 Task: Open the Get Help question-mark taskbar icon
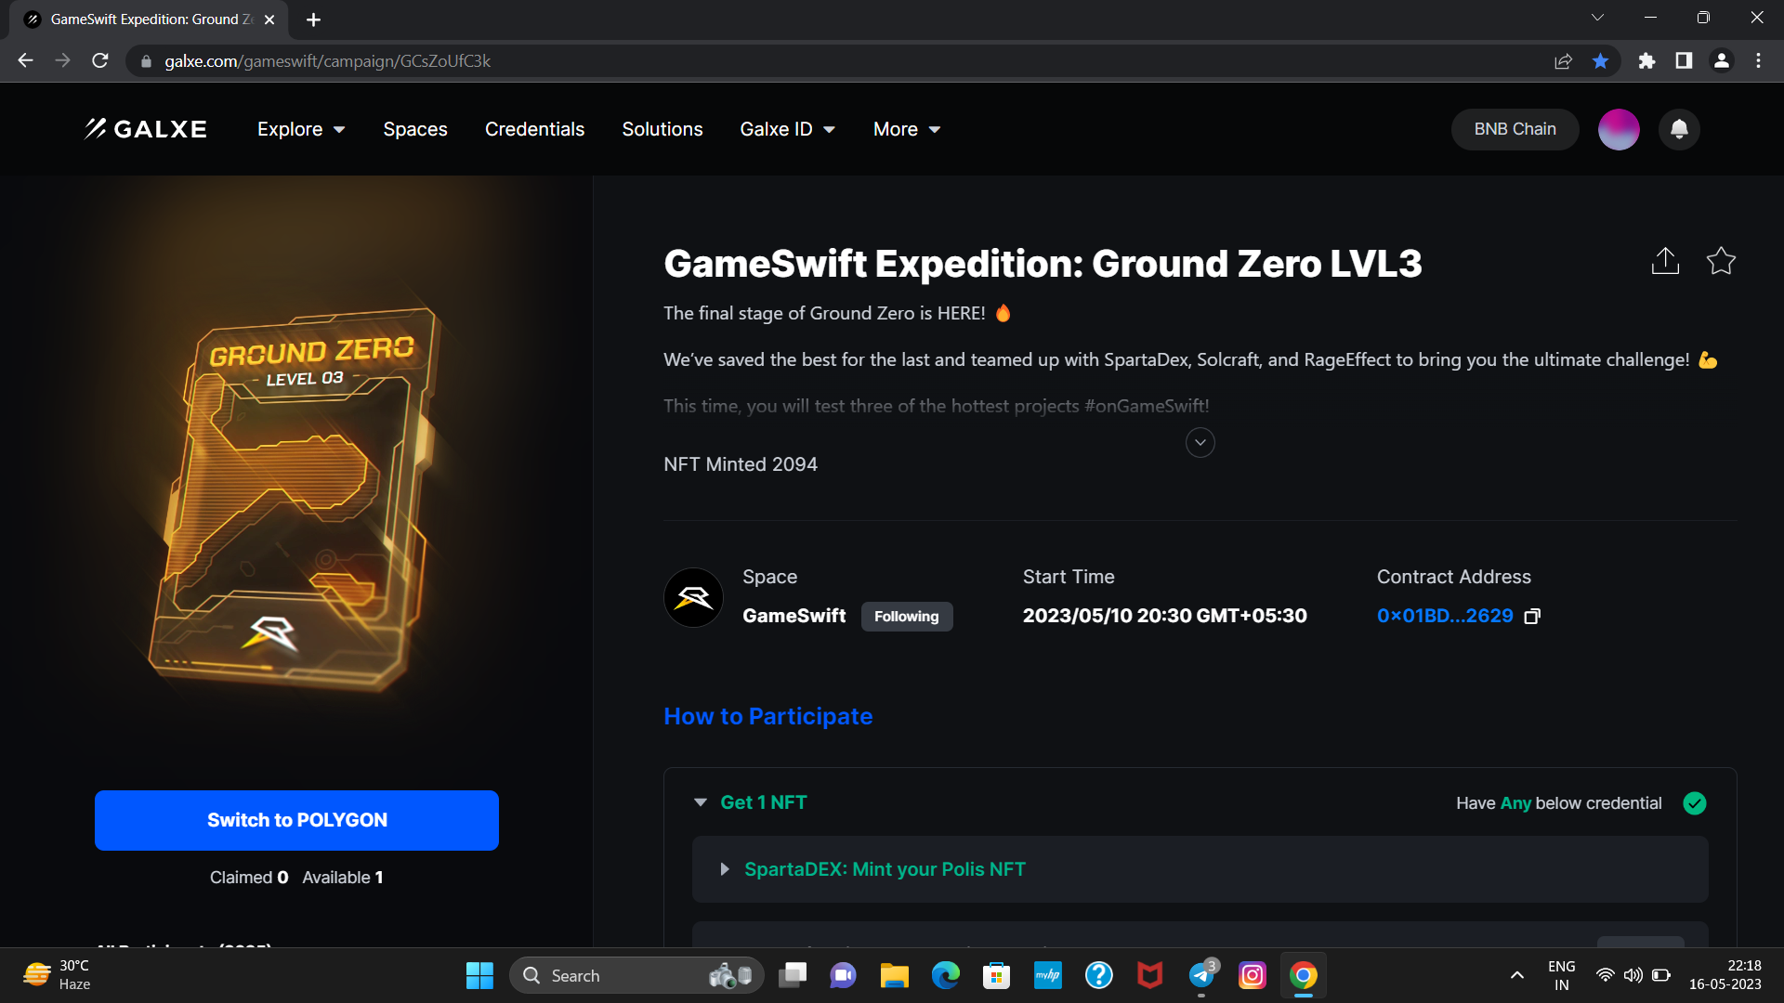[1099, 975]
